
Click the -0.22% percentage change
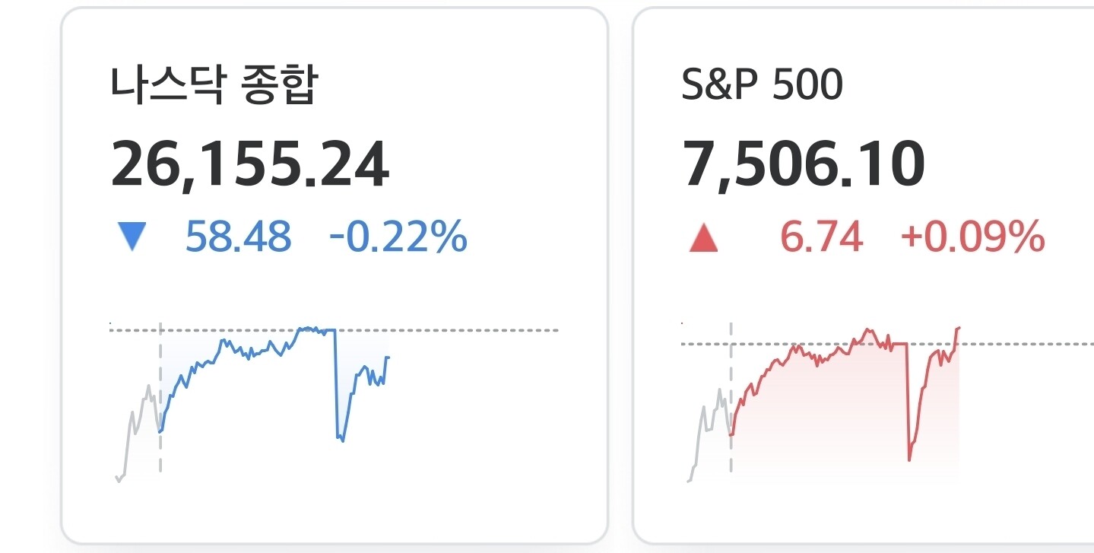pyautogui.click(x=398, y=237)
